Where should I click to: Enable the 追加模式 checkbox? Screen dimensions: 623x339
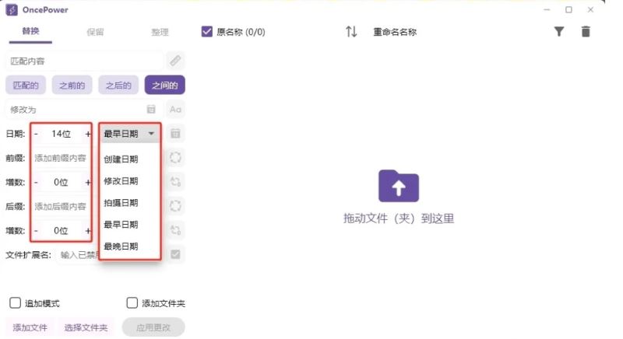pos(15,303)
